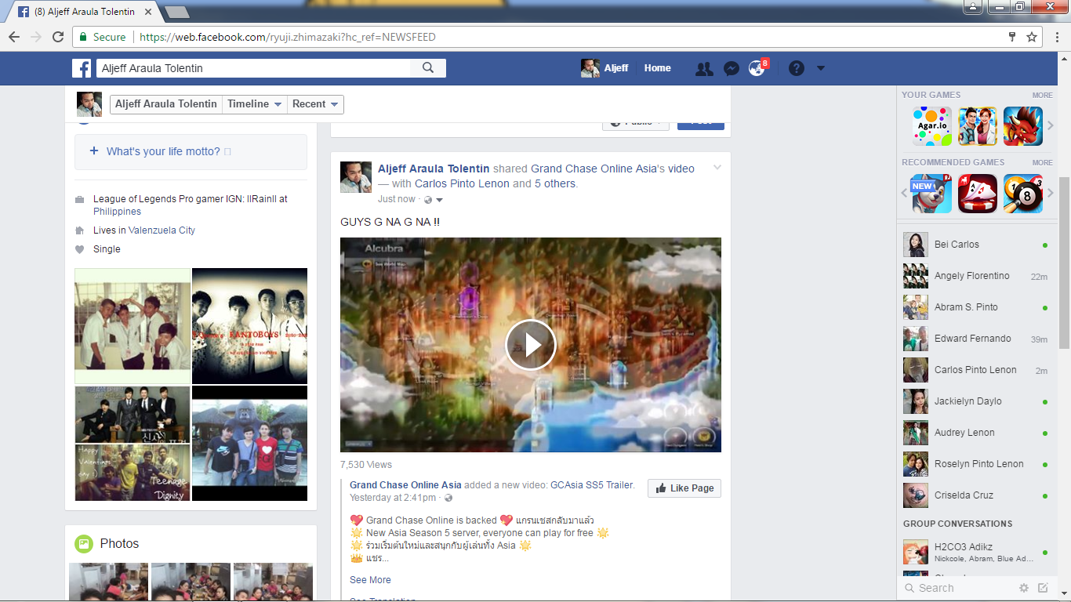Click the page vertical scrollbar thumb

point(1064,263)
